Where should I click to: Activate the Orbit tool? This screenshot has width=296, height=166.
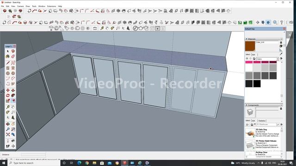[x=8, y=124]
